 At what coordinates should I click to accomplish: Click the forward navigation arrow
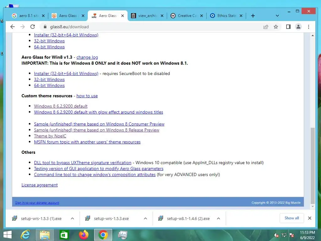pyautogui.click(x=23, y=27)
